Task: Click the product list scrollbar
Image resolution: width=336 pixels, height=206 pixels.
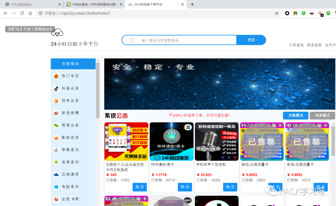Action: (x=333, y=141)
